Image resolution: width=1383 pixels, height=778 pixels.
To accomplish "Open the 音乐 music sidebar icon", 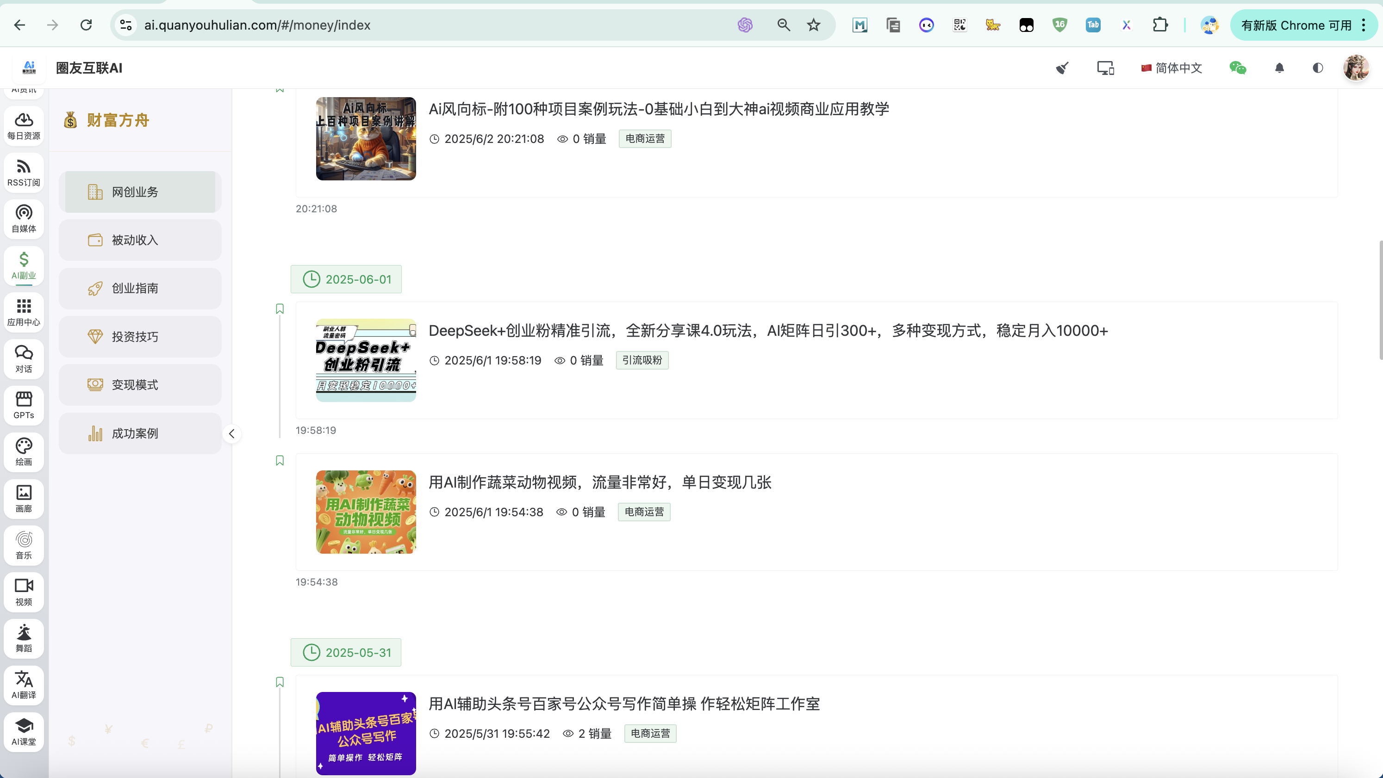I will click(24, 545).
